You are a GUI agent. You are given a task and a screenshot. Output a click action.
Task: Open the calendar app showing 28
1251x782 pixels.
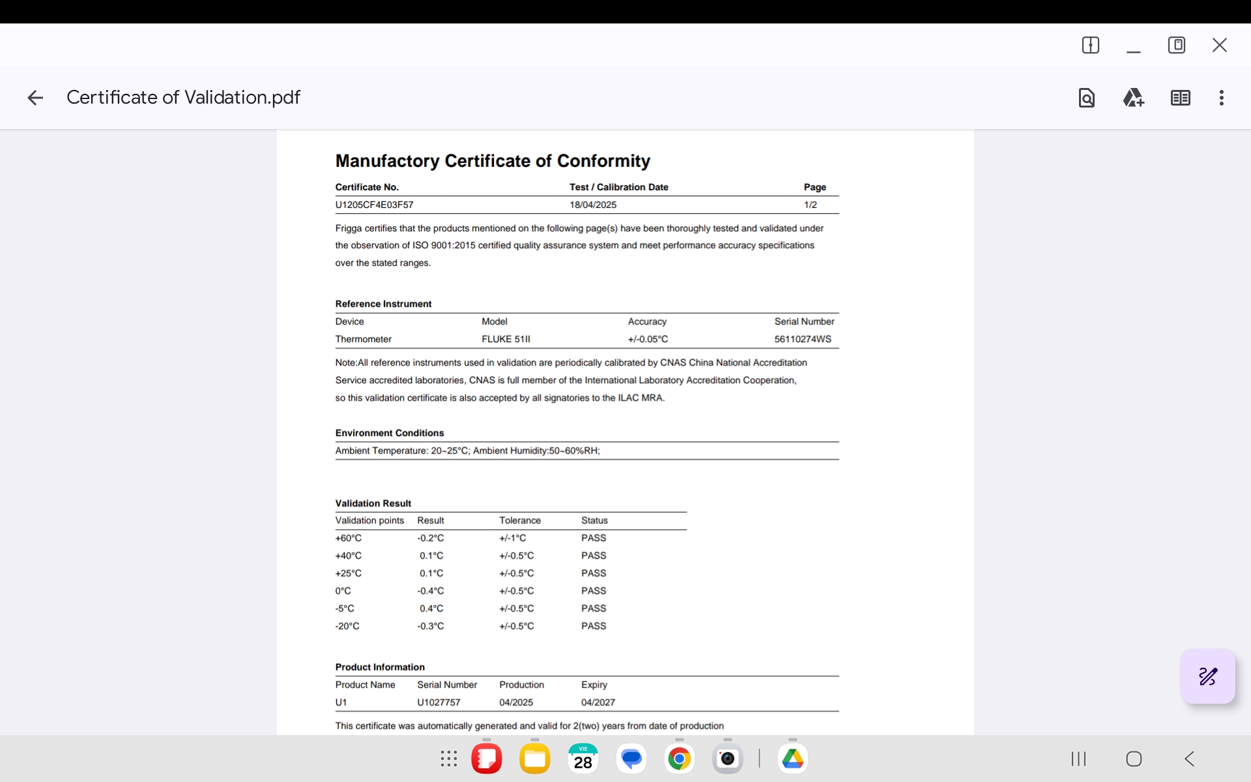(x=582, y=759)
